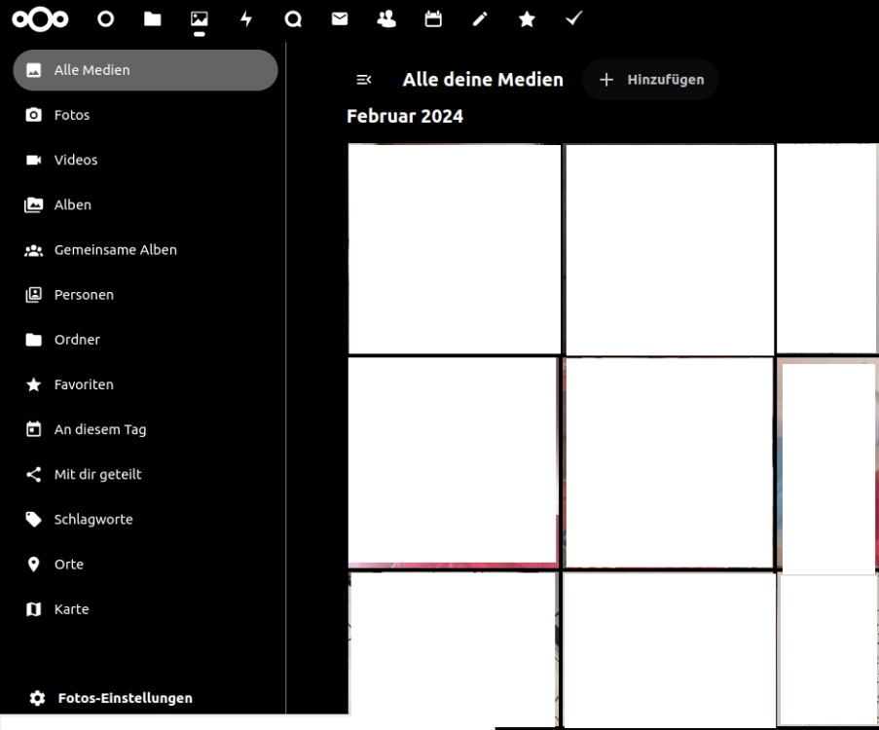Open the Calendar app icon
879x730 pixels.
[x=433, y=19]
